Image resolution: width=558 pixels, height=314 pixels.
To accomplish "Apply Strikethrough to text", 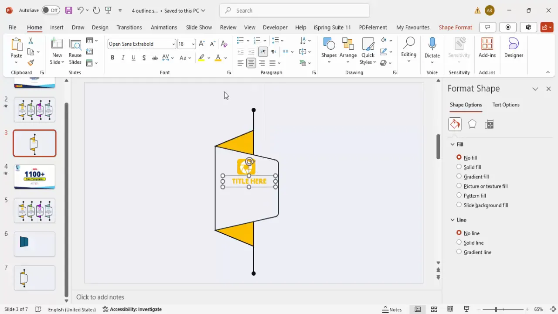I will point(155,58).
